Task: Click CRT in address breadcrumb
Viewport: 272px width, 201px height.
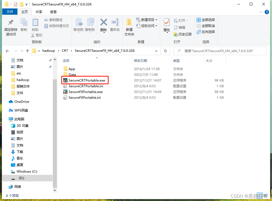Action: point(65,51)
